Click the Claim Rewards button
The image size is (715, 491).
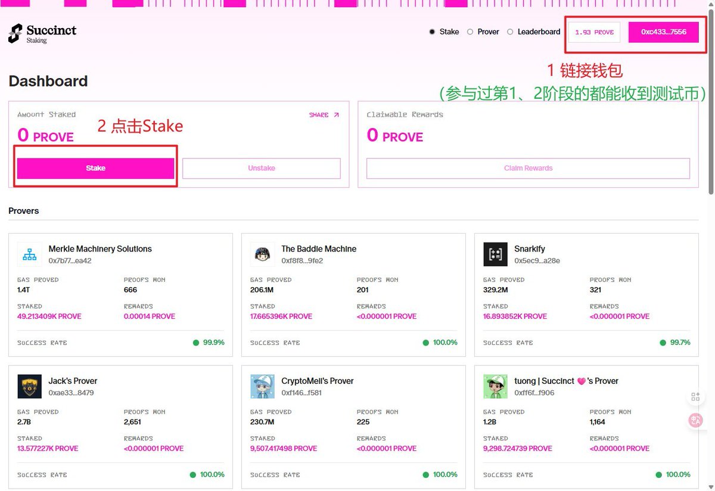(528, 168)
